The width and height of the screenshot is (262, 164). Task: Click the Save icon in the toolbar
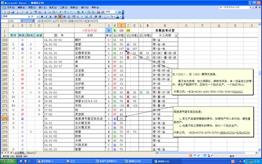(x=13, y=12)
